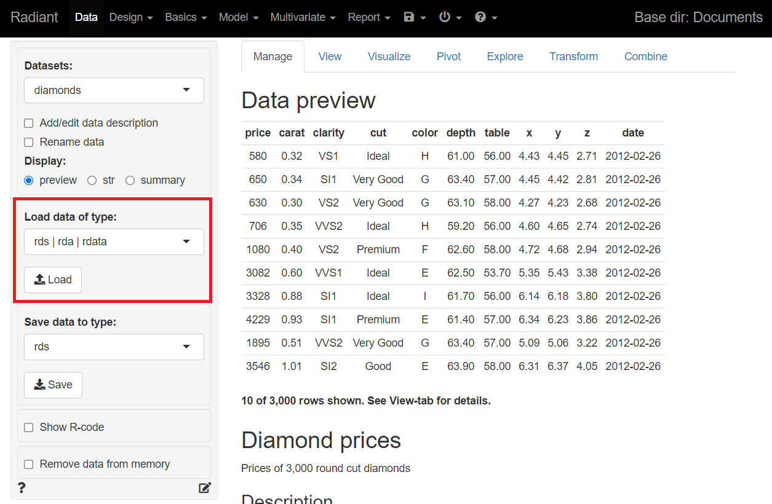Screen dimensions: 772x504
Task: Open the Transform tab
Action: pos(573,57)
